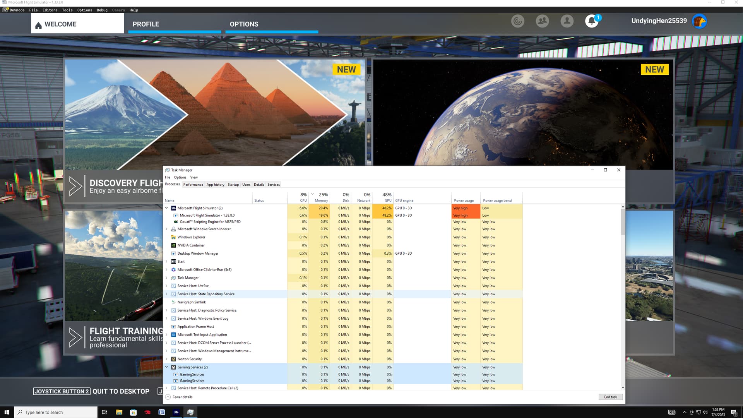Switch to the Performance tab
Viewport: 743px width, 418px height.
click(193, 185)
